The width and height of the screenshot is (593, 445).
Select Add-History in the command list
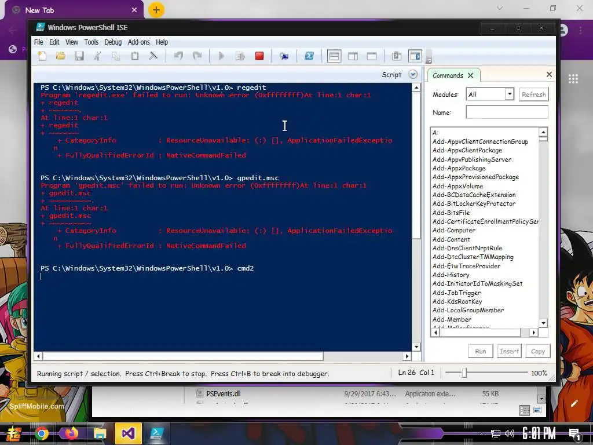[451, 275]
